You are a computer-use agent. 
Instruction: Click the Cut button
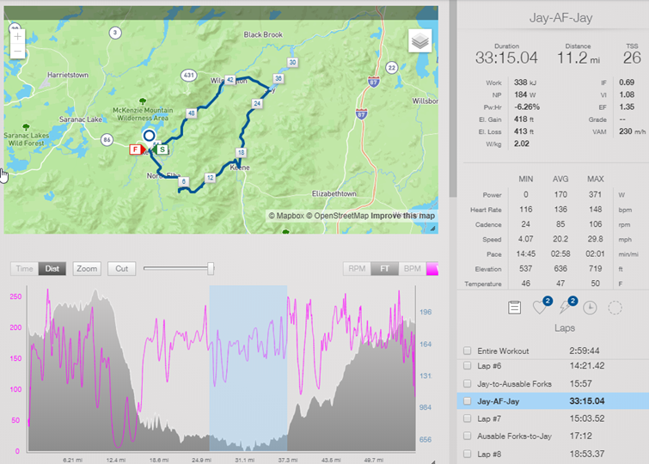point(122,269)
